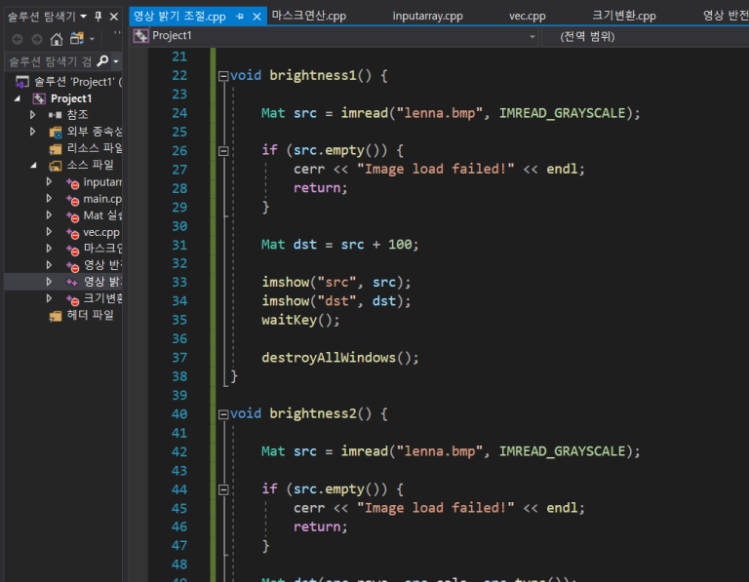Click the 헤더 파일 filter folder icon
This screenshot has width=749, height=582.
[56, 316]
